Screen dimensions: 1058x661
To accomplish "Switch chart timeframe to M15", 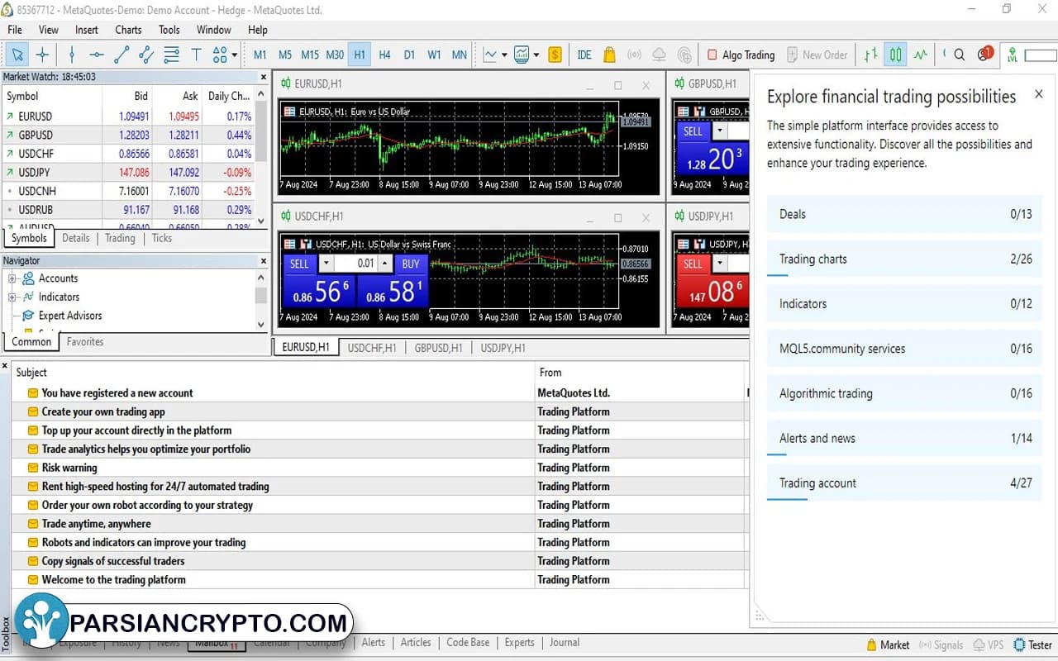I will [310, 55].
